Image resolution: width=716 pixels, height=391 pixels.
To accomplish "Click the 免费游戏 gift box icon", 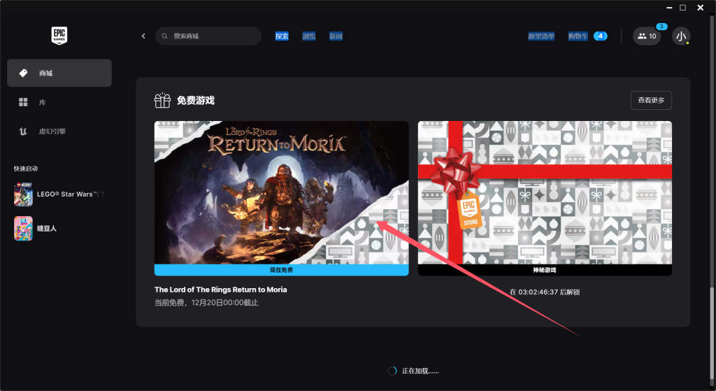I will coord(162,100).
